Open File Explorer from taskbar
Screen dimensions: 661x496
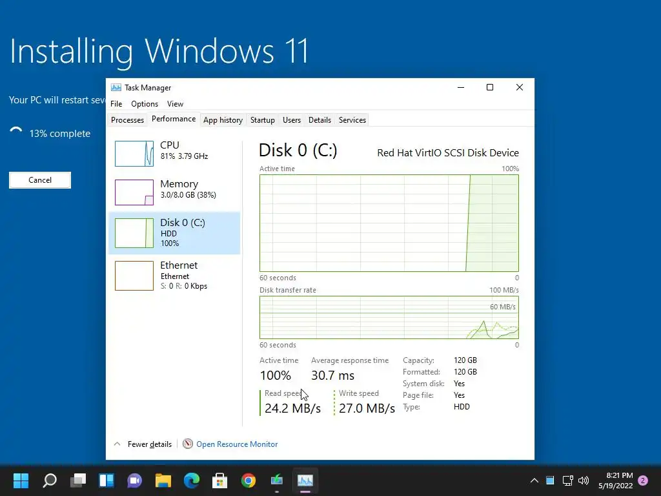click(163, 480)
